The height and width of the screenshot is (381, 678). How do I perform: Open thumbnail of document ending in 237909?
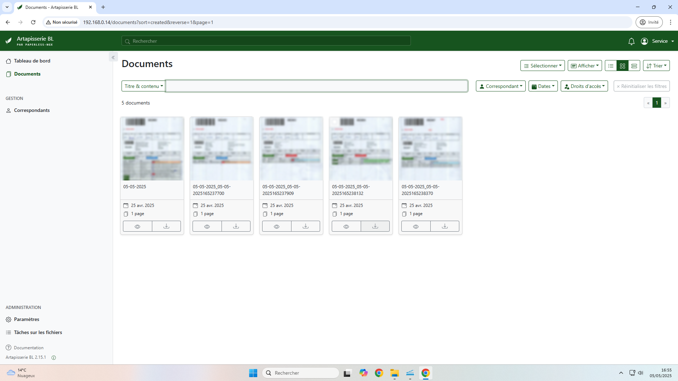pyautogui.click(x=291, y=149)
